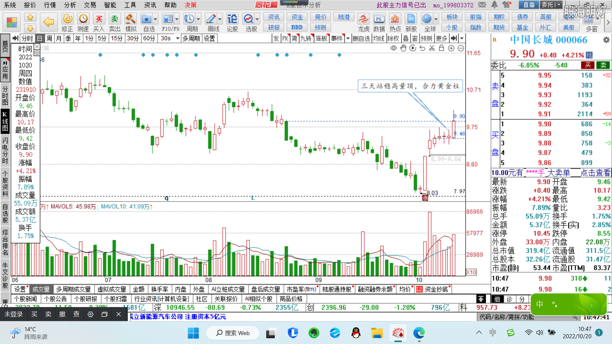Click the chart zoom-out minus icon
The image size is (612, 344).
pos(461,48)
